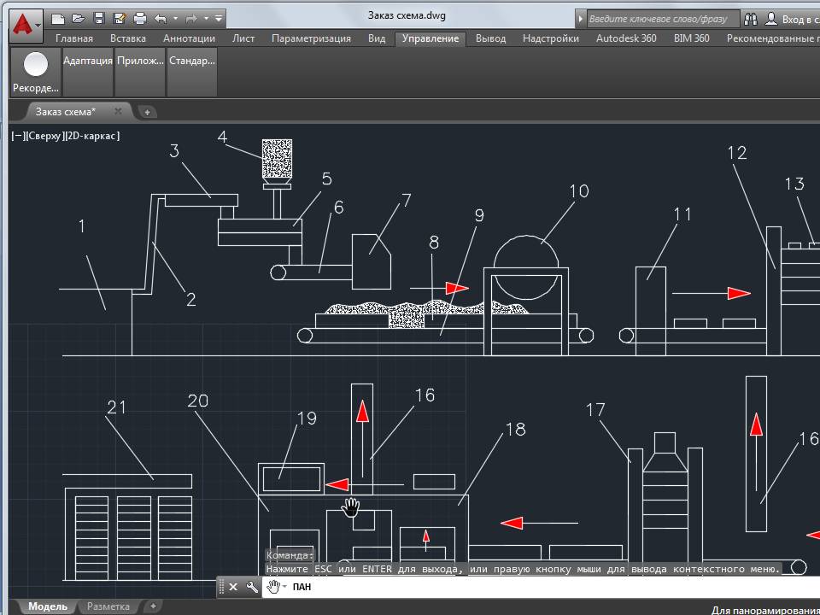Open the [2D-каркас] visual style menu

tap(92, 136)
